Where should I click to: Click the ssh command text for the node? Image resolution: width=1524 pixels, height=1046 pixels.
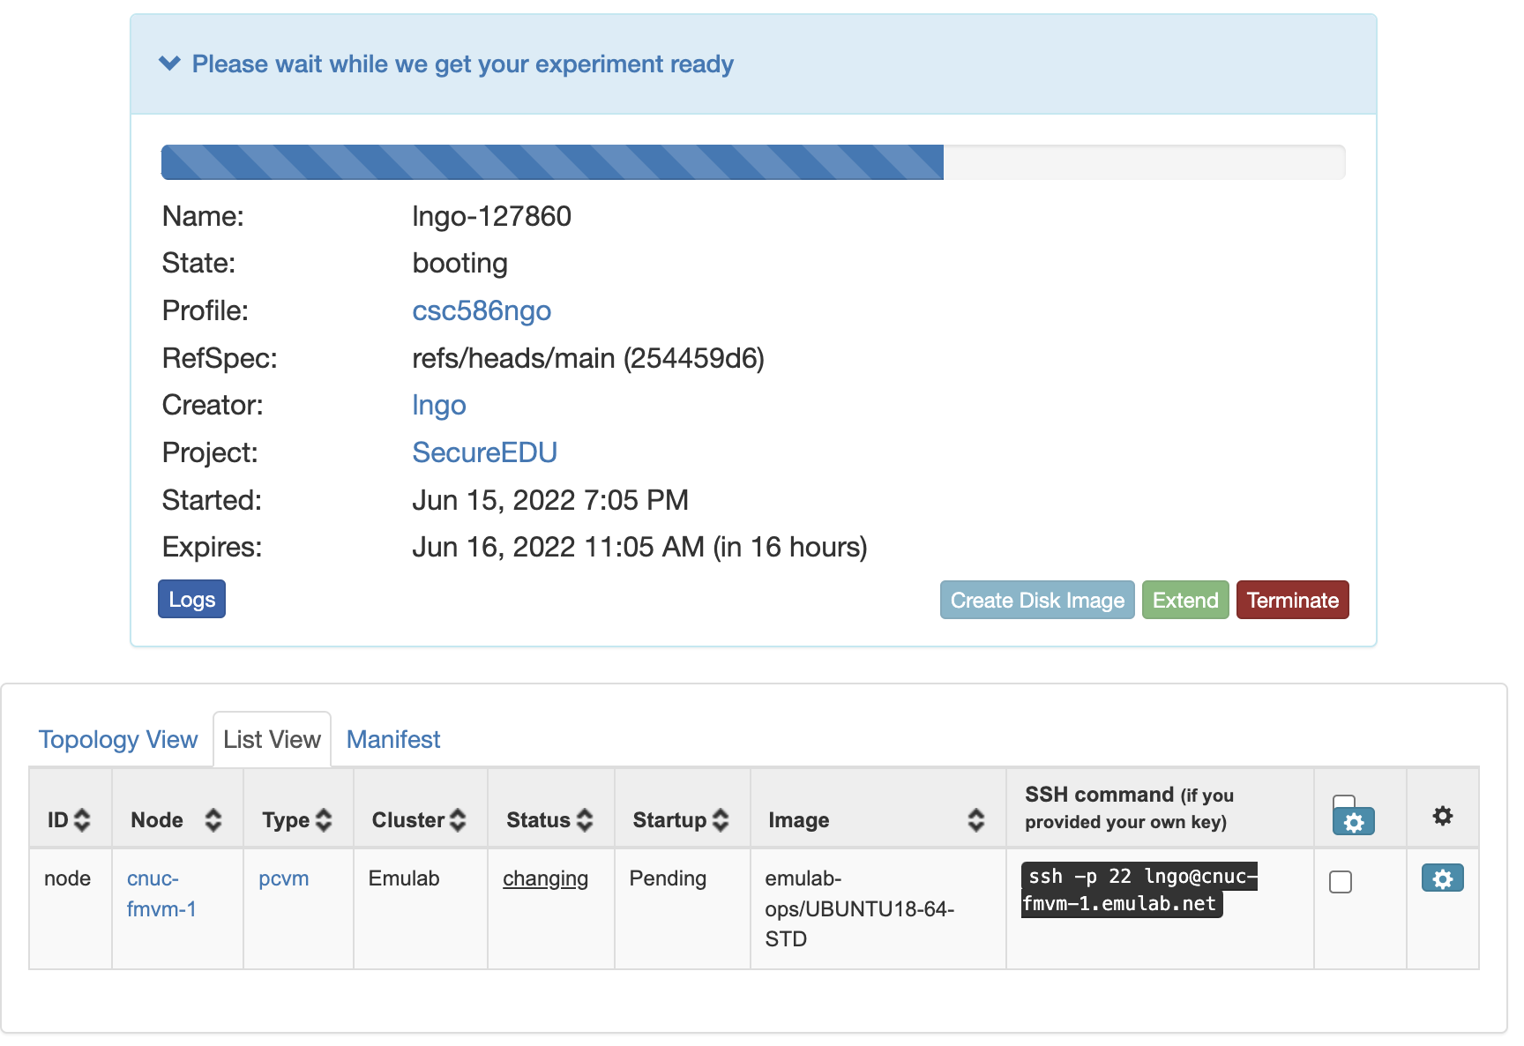(x=1138, y=890)
